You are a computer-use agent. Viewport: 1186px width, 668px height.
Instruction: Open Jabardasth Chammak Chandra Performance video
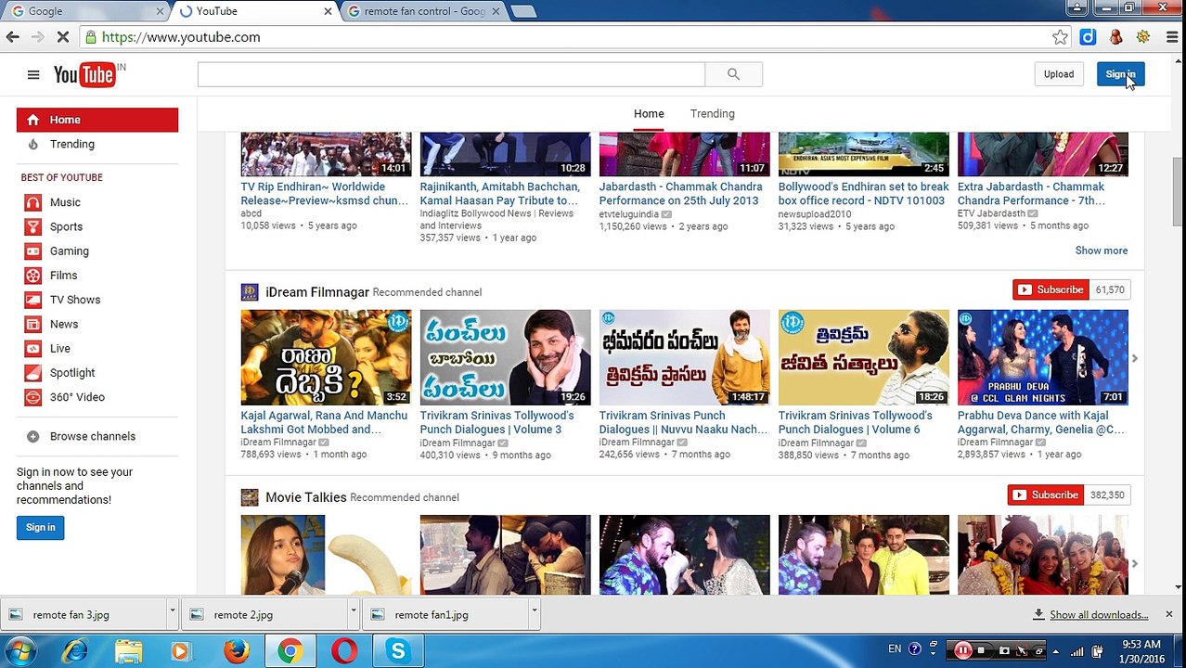684,154
